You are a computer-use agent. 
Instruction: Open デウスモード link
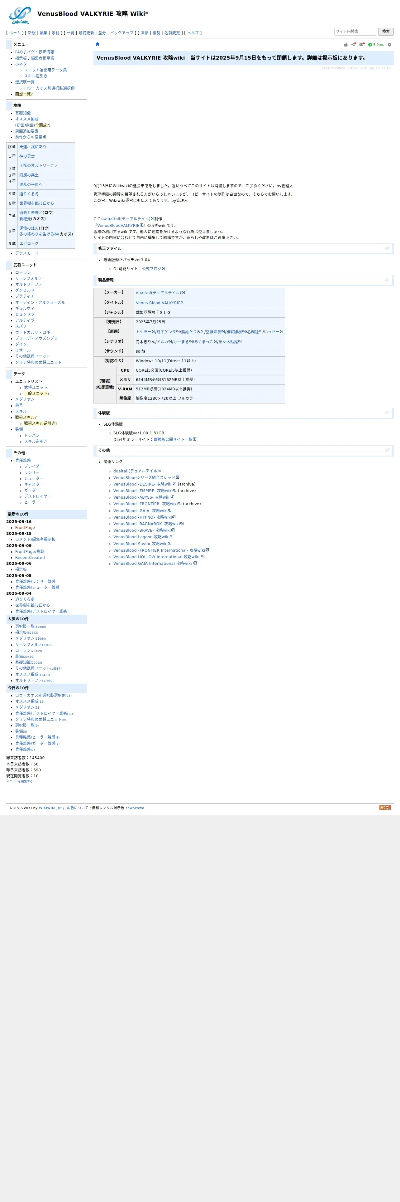(x=26, y=253)
